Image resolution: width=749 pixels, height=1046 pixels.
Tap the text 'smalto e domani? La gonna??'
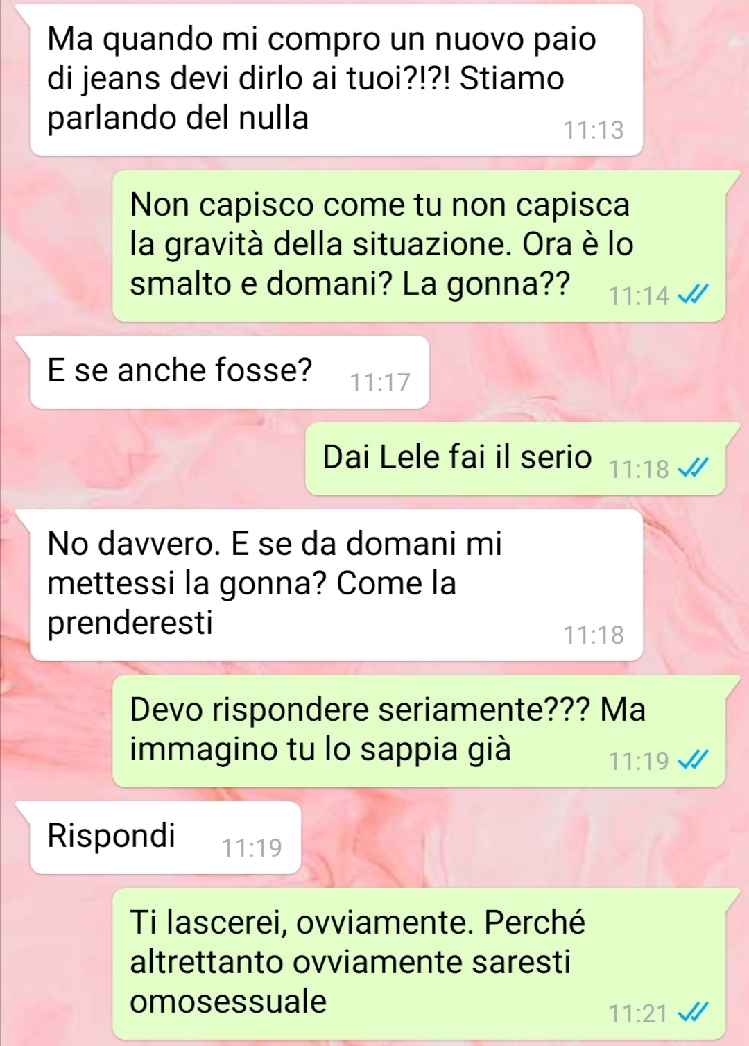pos(350,284)
